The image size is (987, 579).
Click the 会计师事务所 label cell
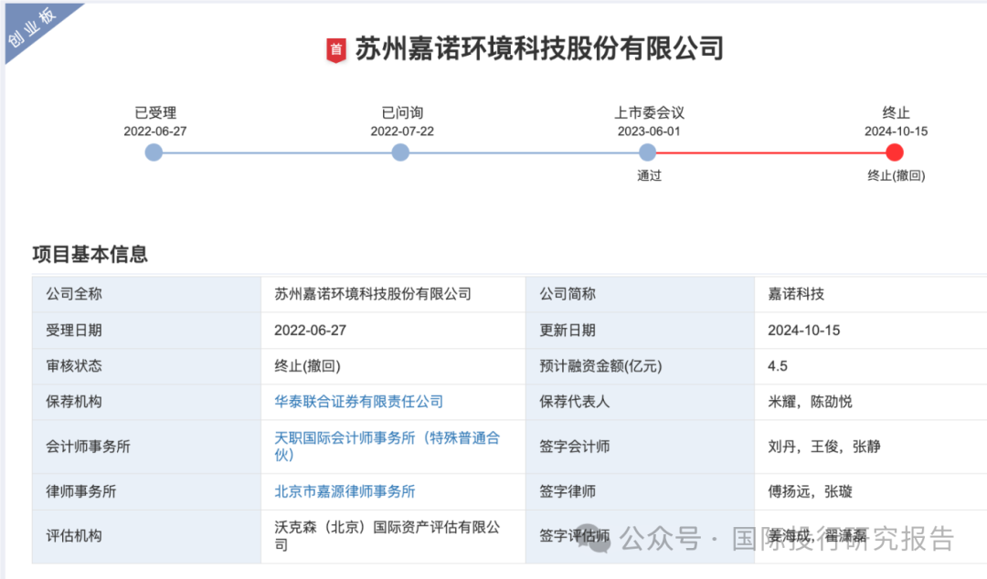pyautogui.click(x=146, y=447)
